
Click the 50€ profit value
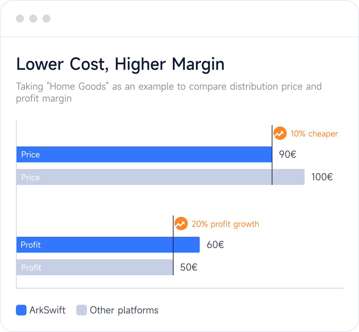(x=189, y=267)
